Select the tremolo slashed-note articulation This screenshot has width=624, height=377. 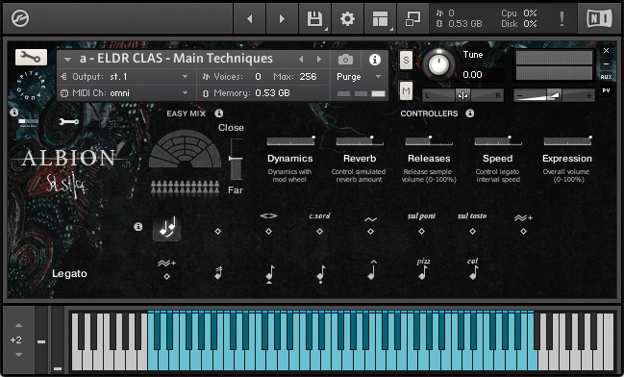218,273
